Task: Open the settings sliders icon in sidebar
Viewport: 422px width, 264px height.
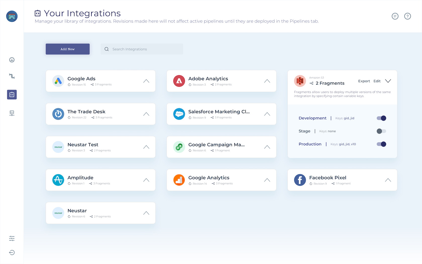Action: 12,238
